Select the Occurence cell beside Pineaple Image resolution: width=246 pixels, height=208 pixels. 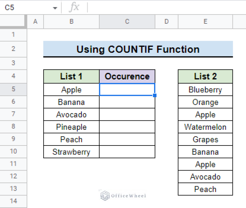point(127,127)
